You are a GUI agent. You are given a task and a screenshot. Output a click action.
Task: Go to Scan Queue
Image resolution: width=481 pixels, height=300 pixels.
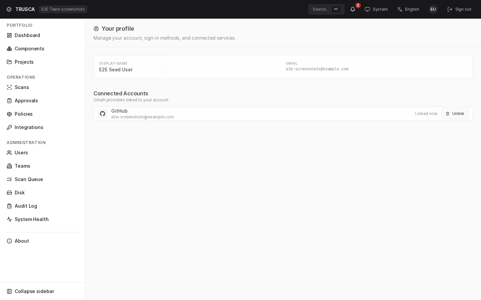pos(42,179)
